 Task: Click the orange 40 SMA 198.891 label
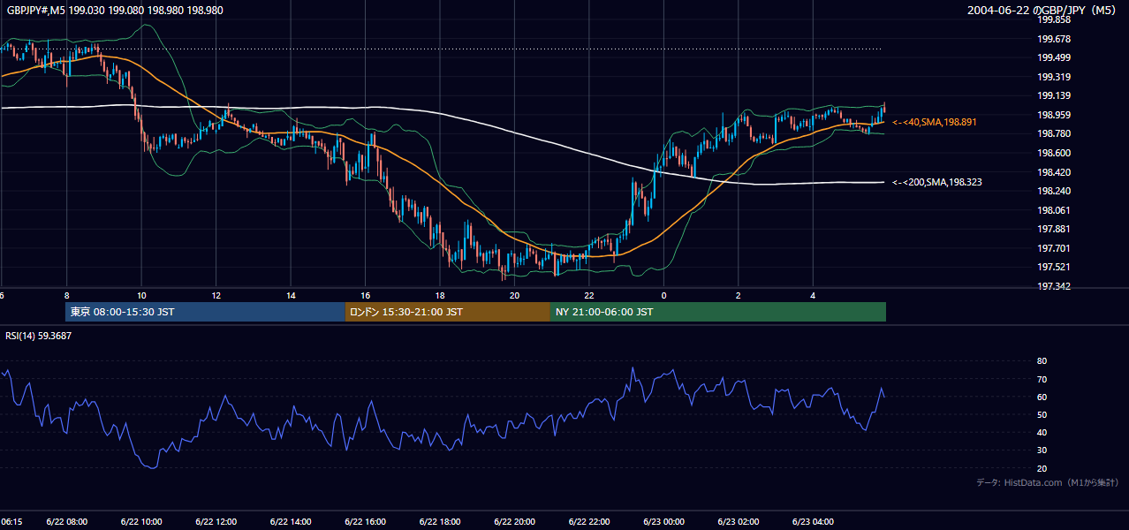936,122
